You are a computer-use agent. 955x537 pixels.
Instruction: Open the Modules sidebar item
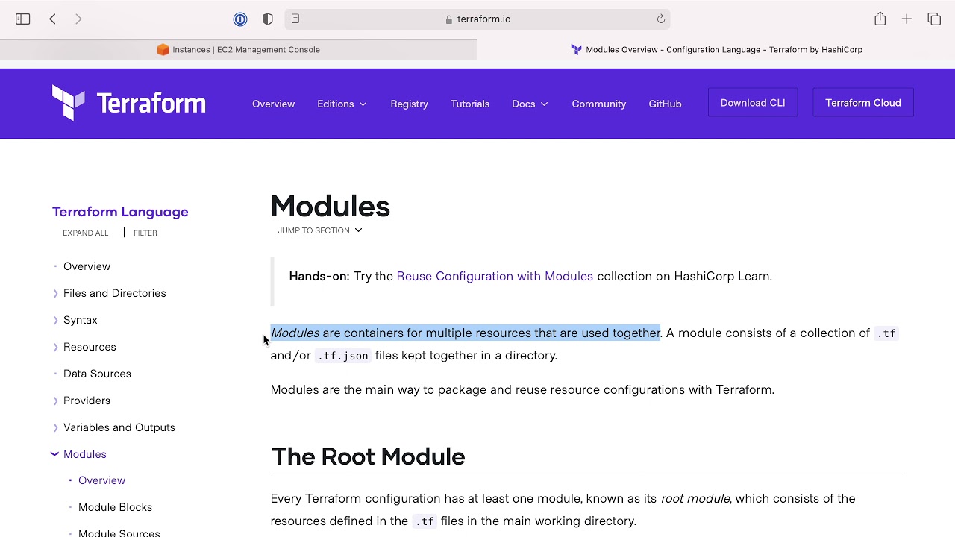tap(85, 454)
